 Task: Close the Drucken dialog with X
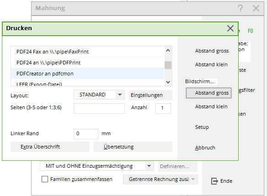click(230, 28)
